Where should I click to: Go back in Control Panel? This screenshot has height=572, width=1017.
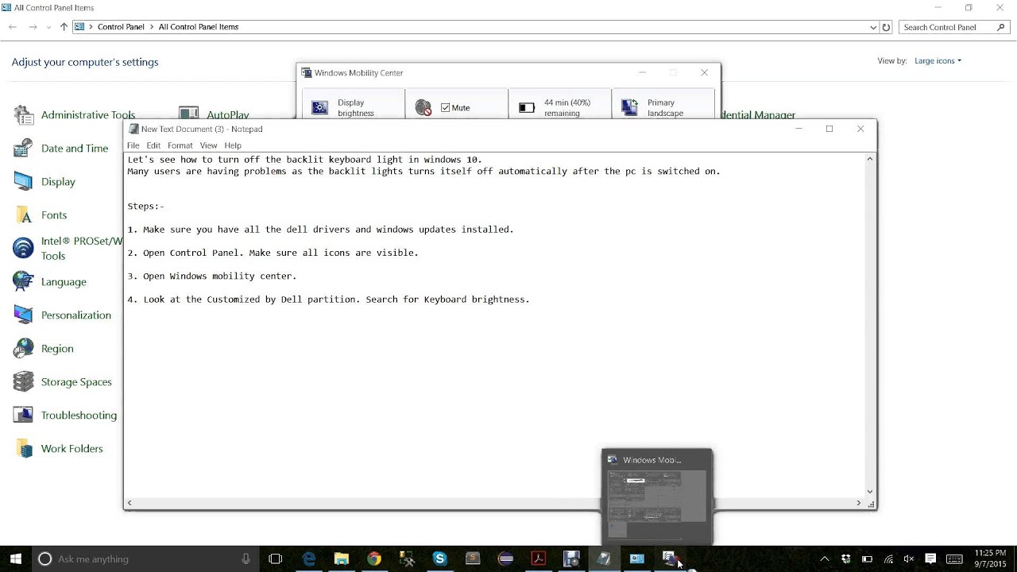coord(13,27)
